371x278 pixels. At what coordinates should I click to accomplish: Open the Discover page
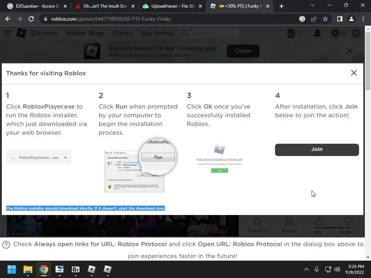(x=44, y=33)
